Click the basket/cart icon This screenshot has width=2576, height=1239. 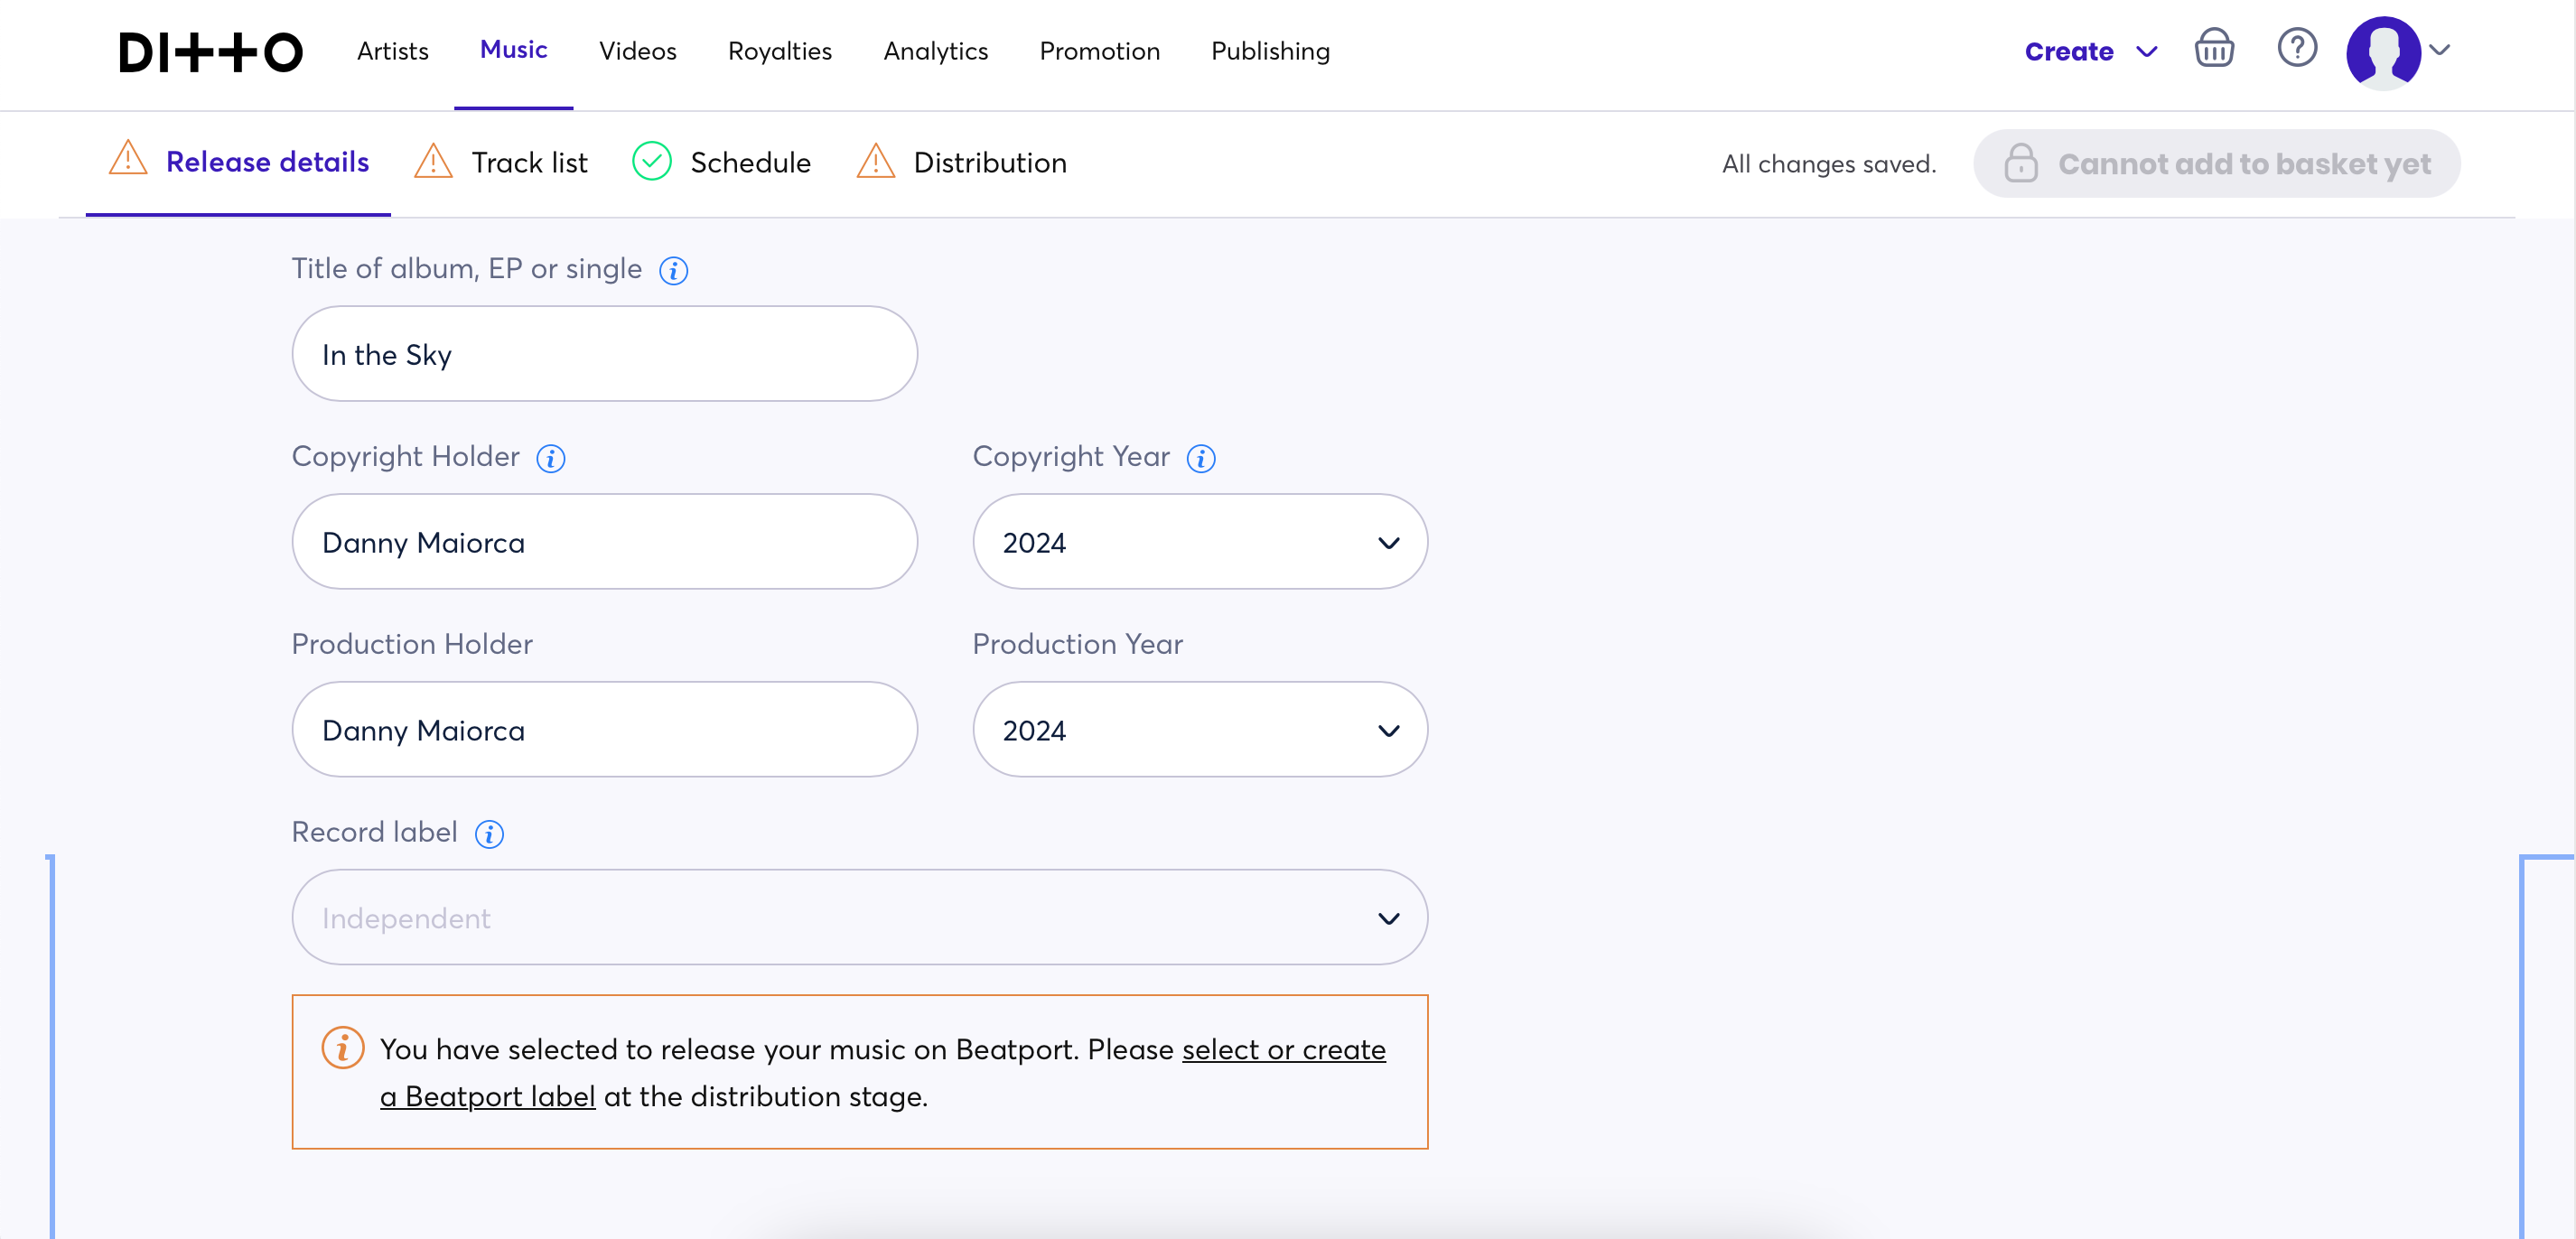click(x=2217, y=48)
